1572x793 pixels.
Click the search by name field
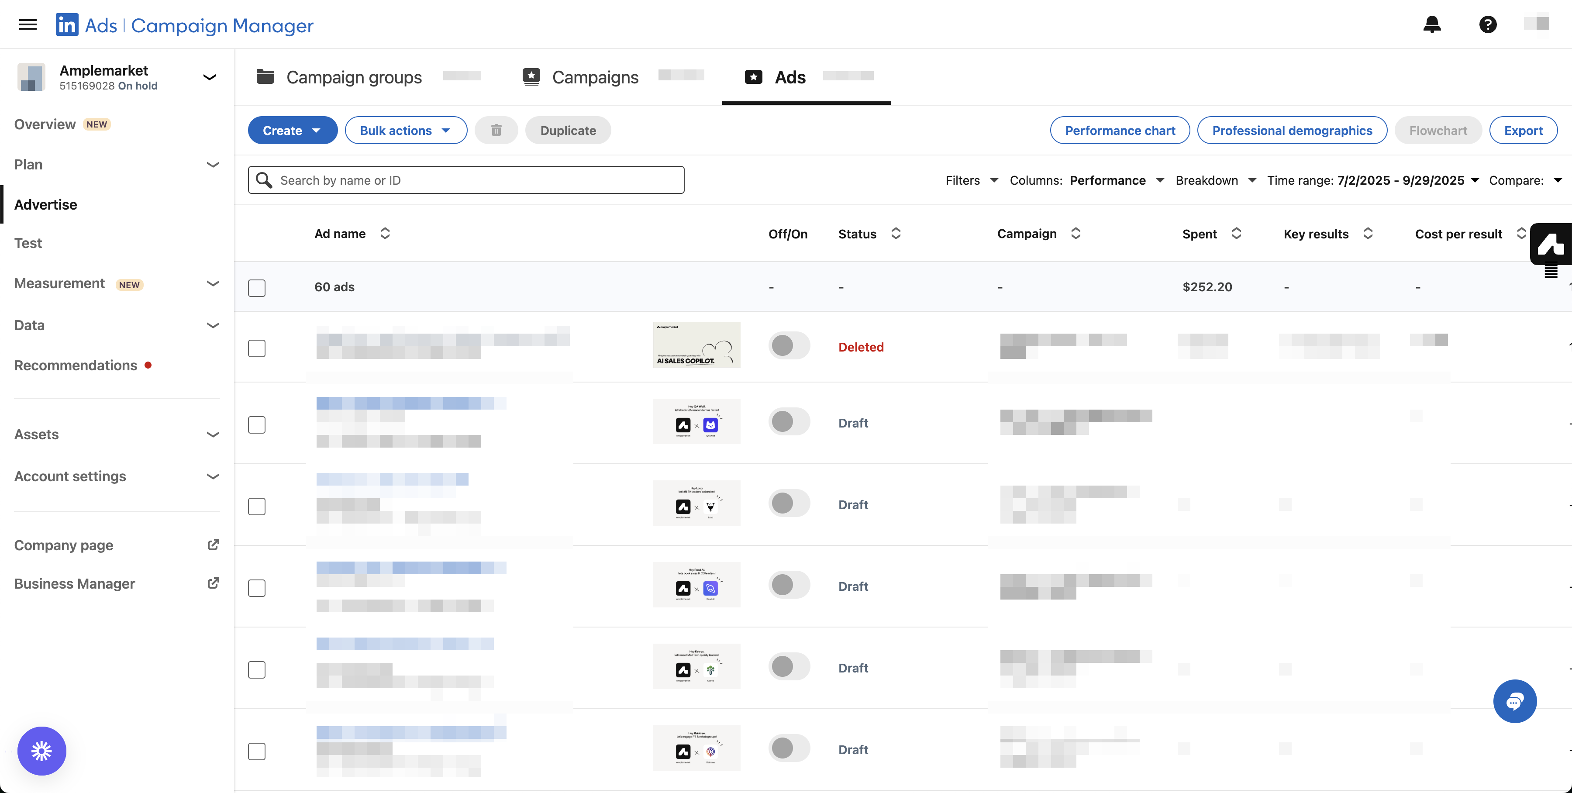(x=466, y=180)
